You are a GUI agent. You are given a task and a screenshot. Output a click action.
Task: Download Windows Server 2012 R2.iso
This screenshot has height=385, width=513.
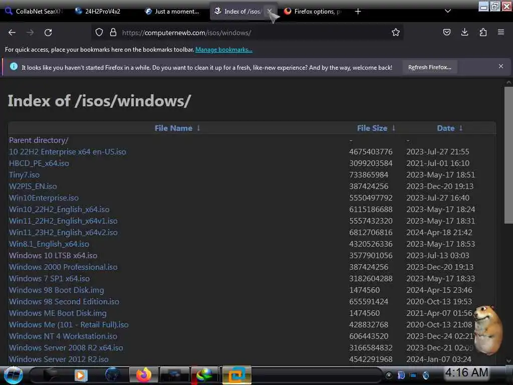pos(59,359)
